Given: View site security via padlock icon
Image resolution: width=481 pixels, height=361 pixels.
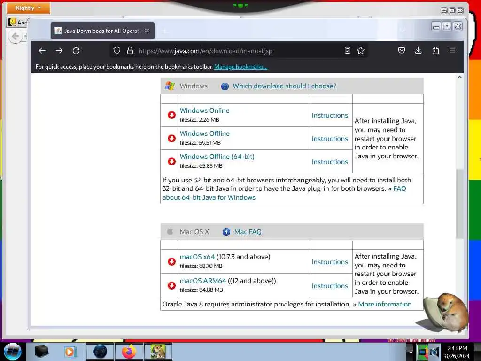Looking at the screenshot, I should coord(130,51).
